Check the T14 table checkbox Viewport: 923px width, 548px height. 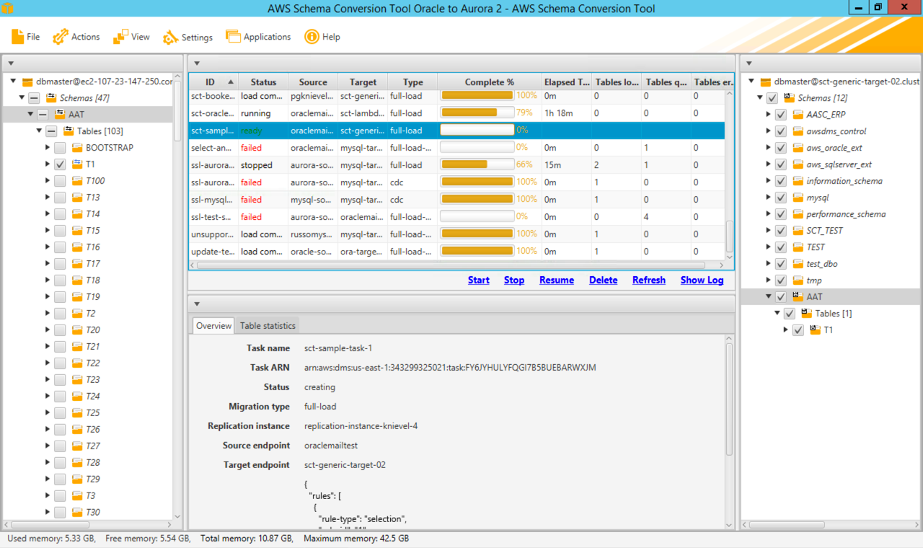click(x=60, y=214)
